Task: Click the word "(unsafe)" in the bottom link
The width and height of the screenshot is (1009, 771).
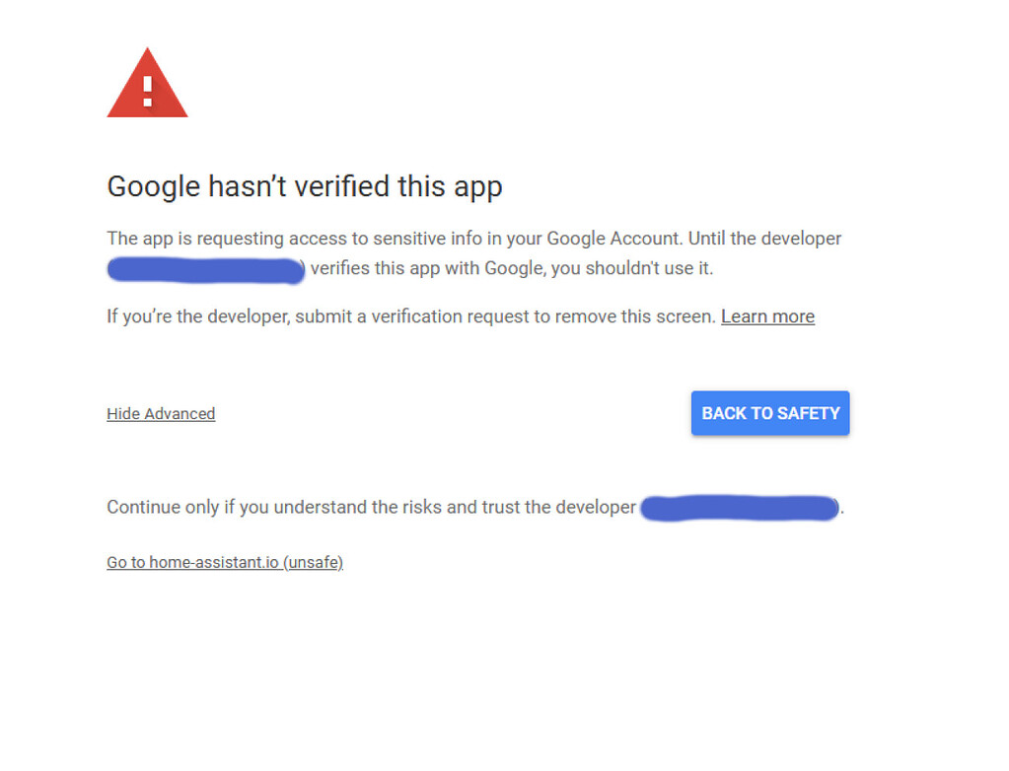Action: tap(314, 562)
